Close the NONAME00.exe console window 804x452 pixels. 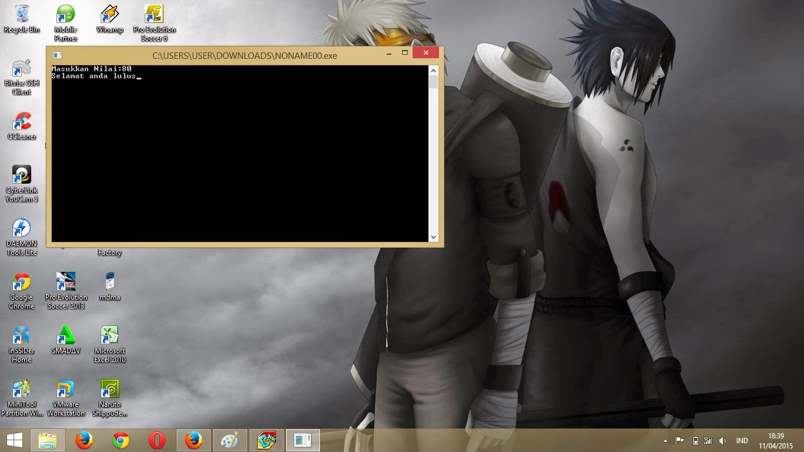(426, 54)
